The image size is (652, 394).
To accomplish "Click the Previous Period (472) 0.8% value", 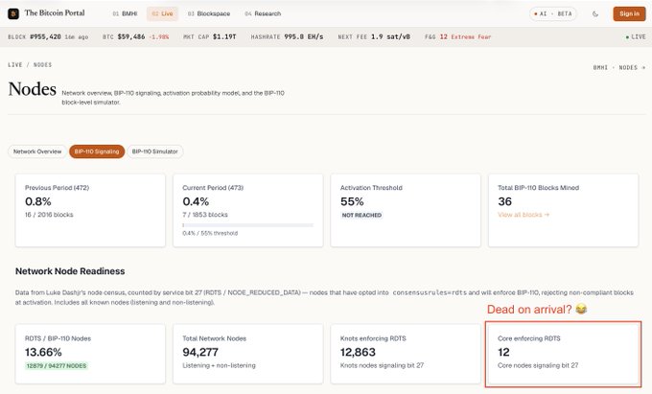I will (37, 201).
